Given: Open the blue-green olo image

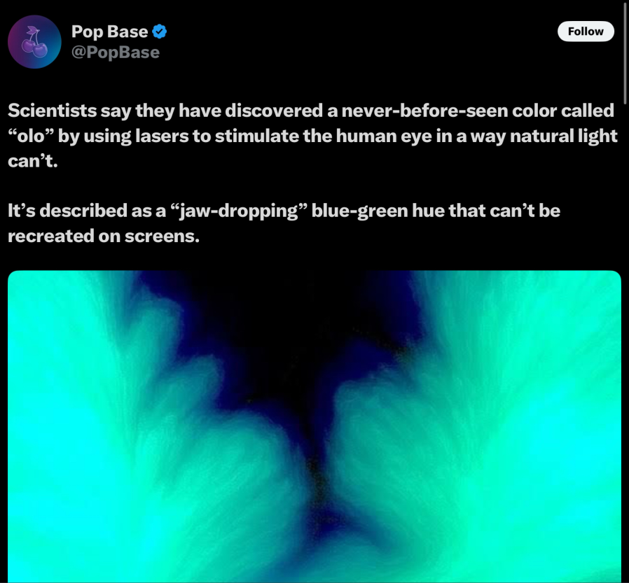Looking at the screenshot, I should 314,427.
